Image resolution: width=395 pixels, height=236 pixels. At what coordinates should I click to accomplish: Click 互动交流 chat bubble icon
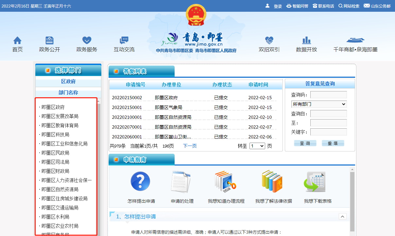tap(124, 40)
